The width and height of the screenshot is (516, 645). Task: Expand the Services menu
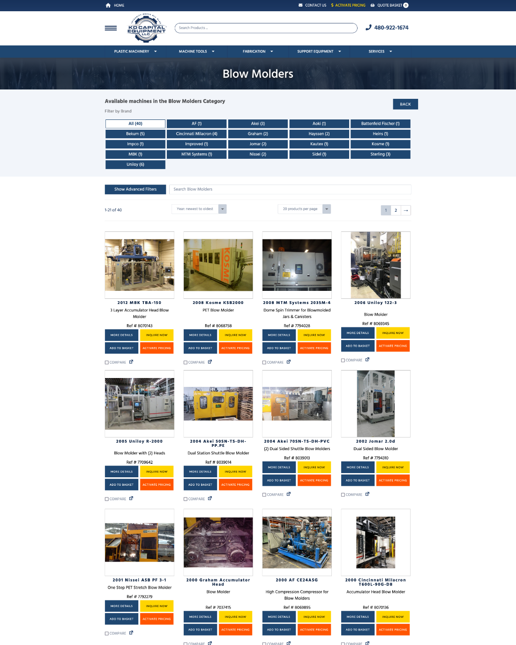point(380,52)
